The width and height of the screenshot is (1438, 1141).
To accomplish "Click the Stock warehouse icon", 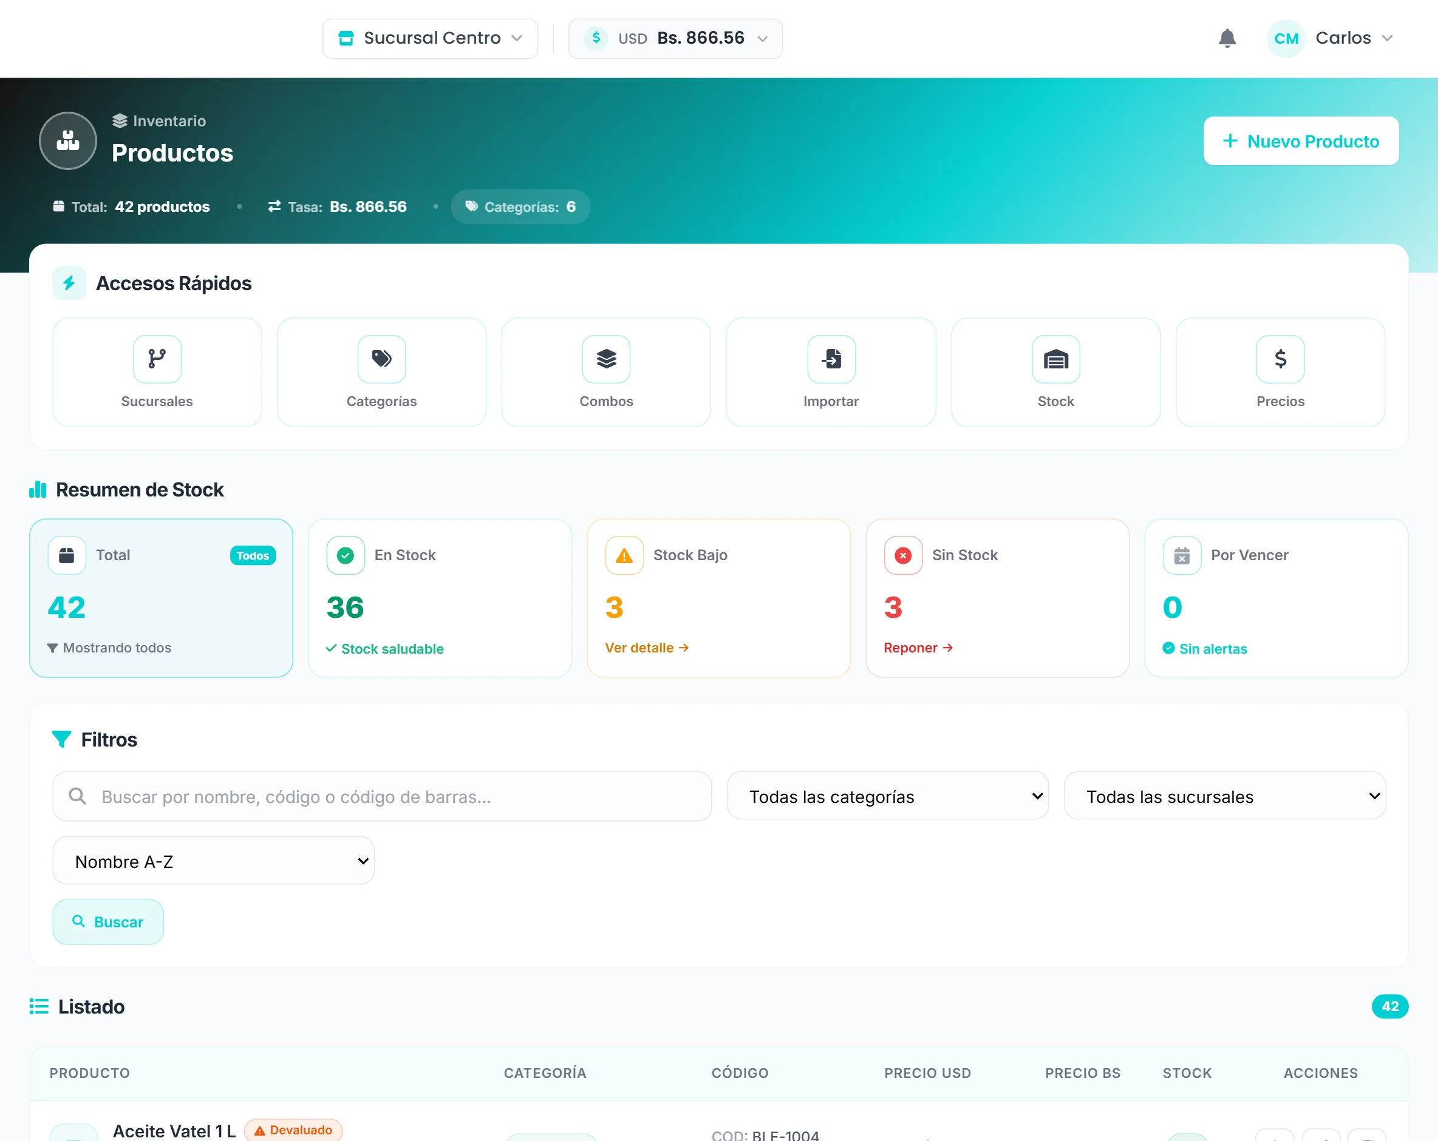I will 1056,359.
